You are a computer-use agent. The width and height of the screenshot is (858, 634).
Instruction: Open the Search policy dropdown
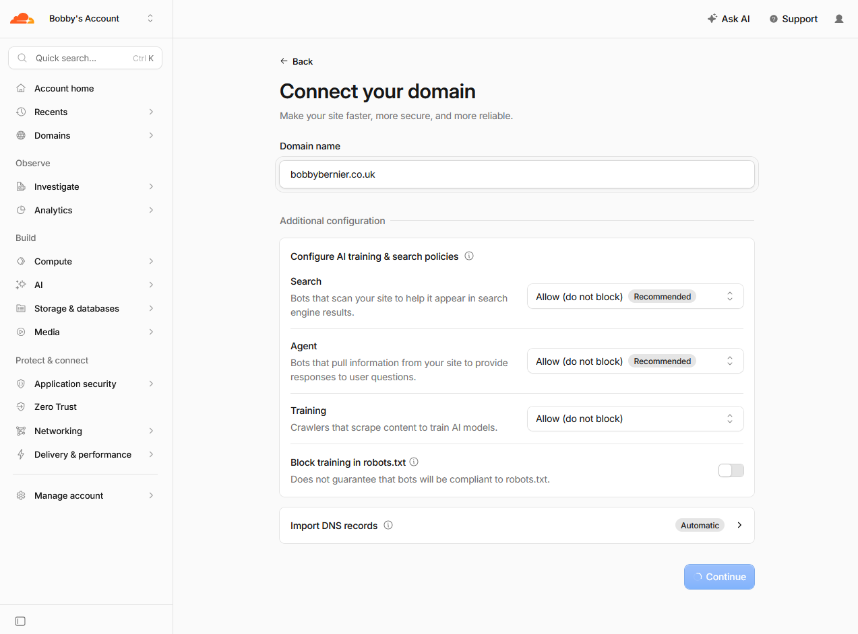(x=635, y=296)
